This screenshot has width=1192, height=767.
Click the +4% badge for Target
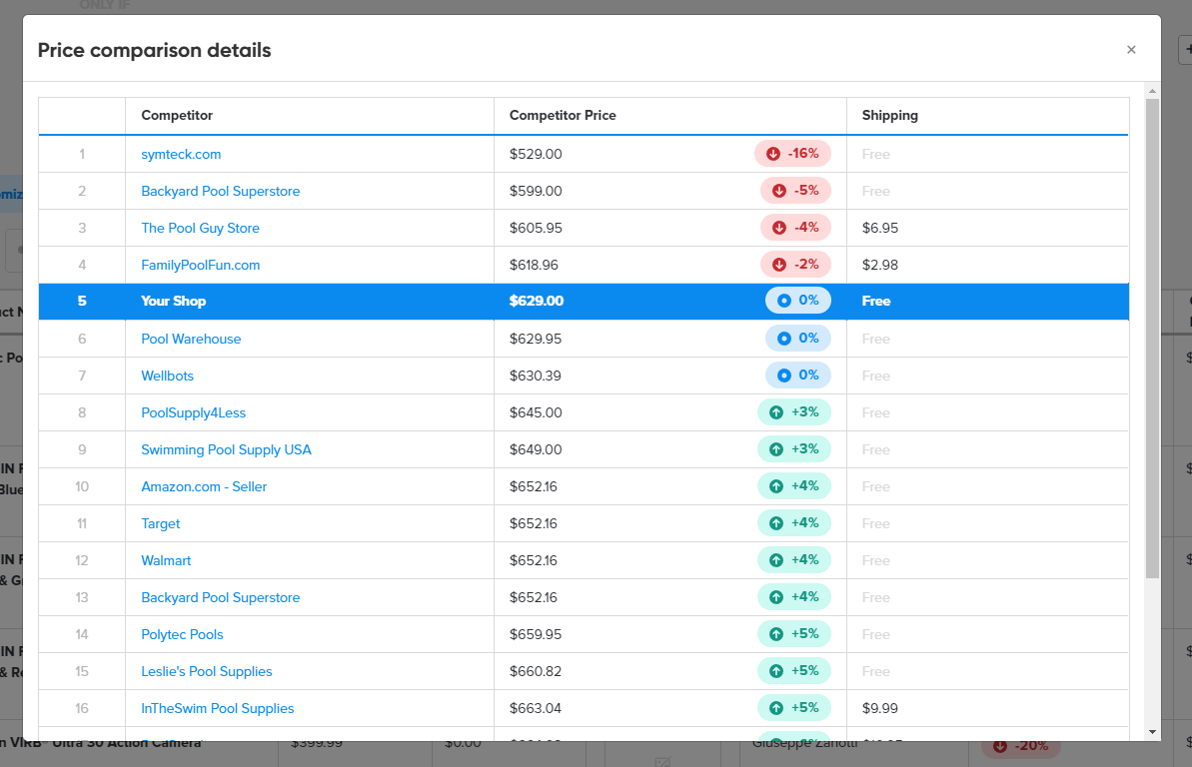(x=794, y=523)
